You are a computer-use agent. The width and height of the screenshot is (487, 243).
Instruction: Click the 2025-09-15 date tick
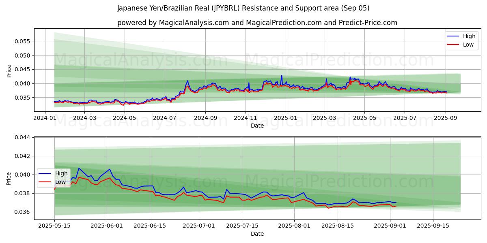pyautogui.click(x=433, y=226)
